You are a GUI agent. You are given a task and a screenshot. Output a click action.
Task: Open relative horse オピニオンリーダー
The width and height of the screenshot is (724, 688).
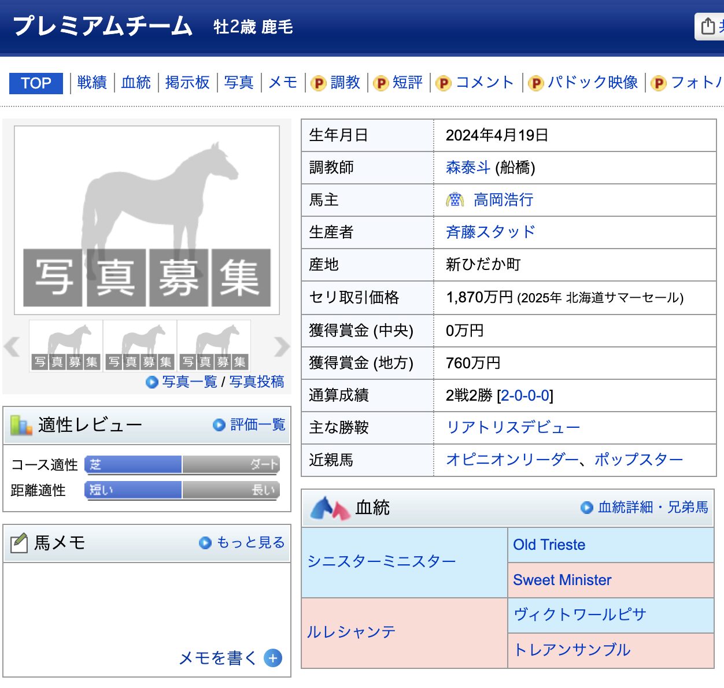click(x=512, y=460)
